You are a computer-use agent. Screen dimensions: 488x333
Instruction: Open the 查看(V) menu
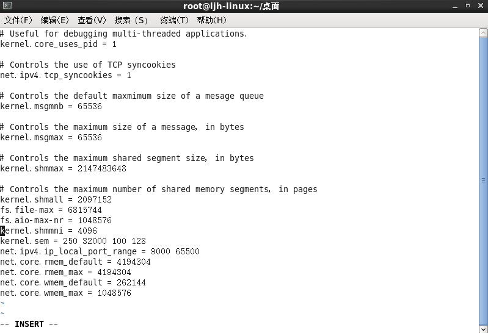click(x=92, y=20)
